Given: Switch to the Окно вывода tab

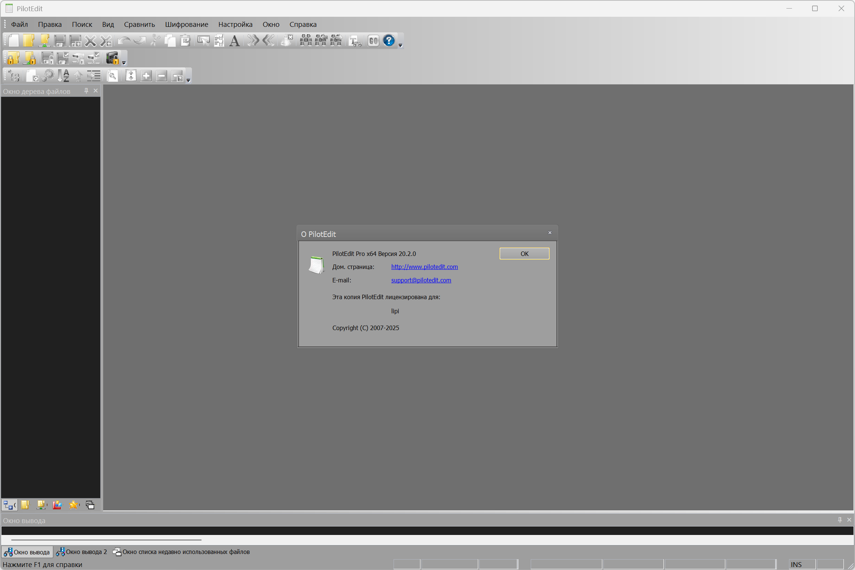Looking at the screenshot, I should (27, 552).
